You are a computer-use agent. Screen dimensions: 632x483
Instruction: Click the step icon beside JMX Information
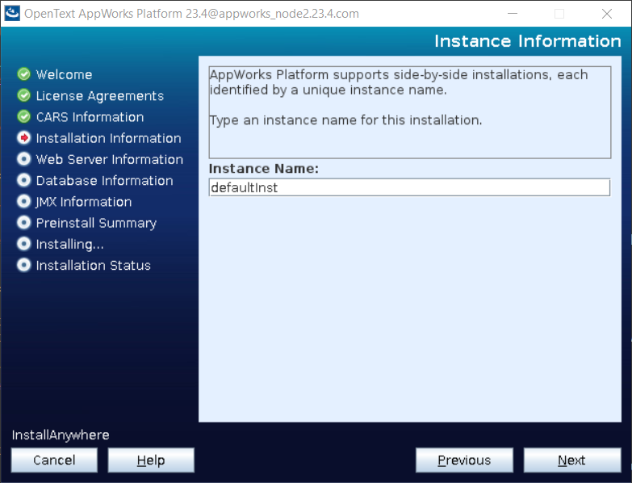pyautogui.click(x=23, y=202)
